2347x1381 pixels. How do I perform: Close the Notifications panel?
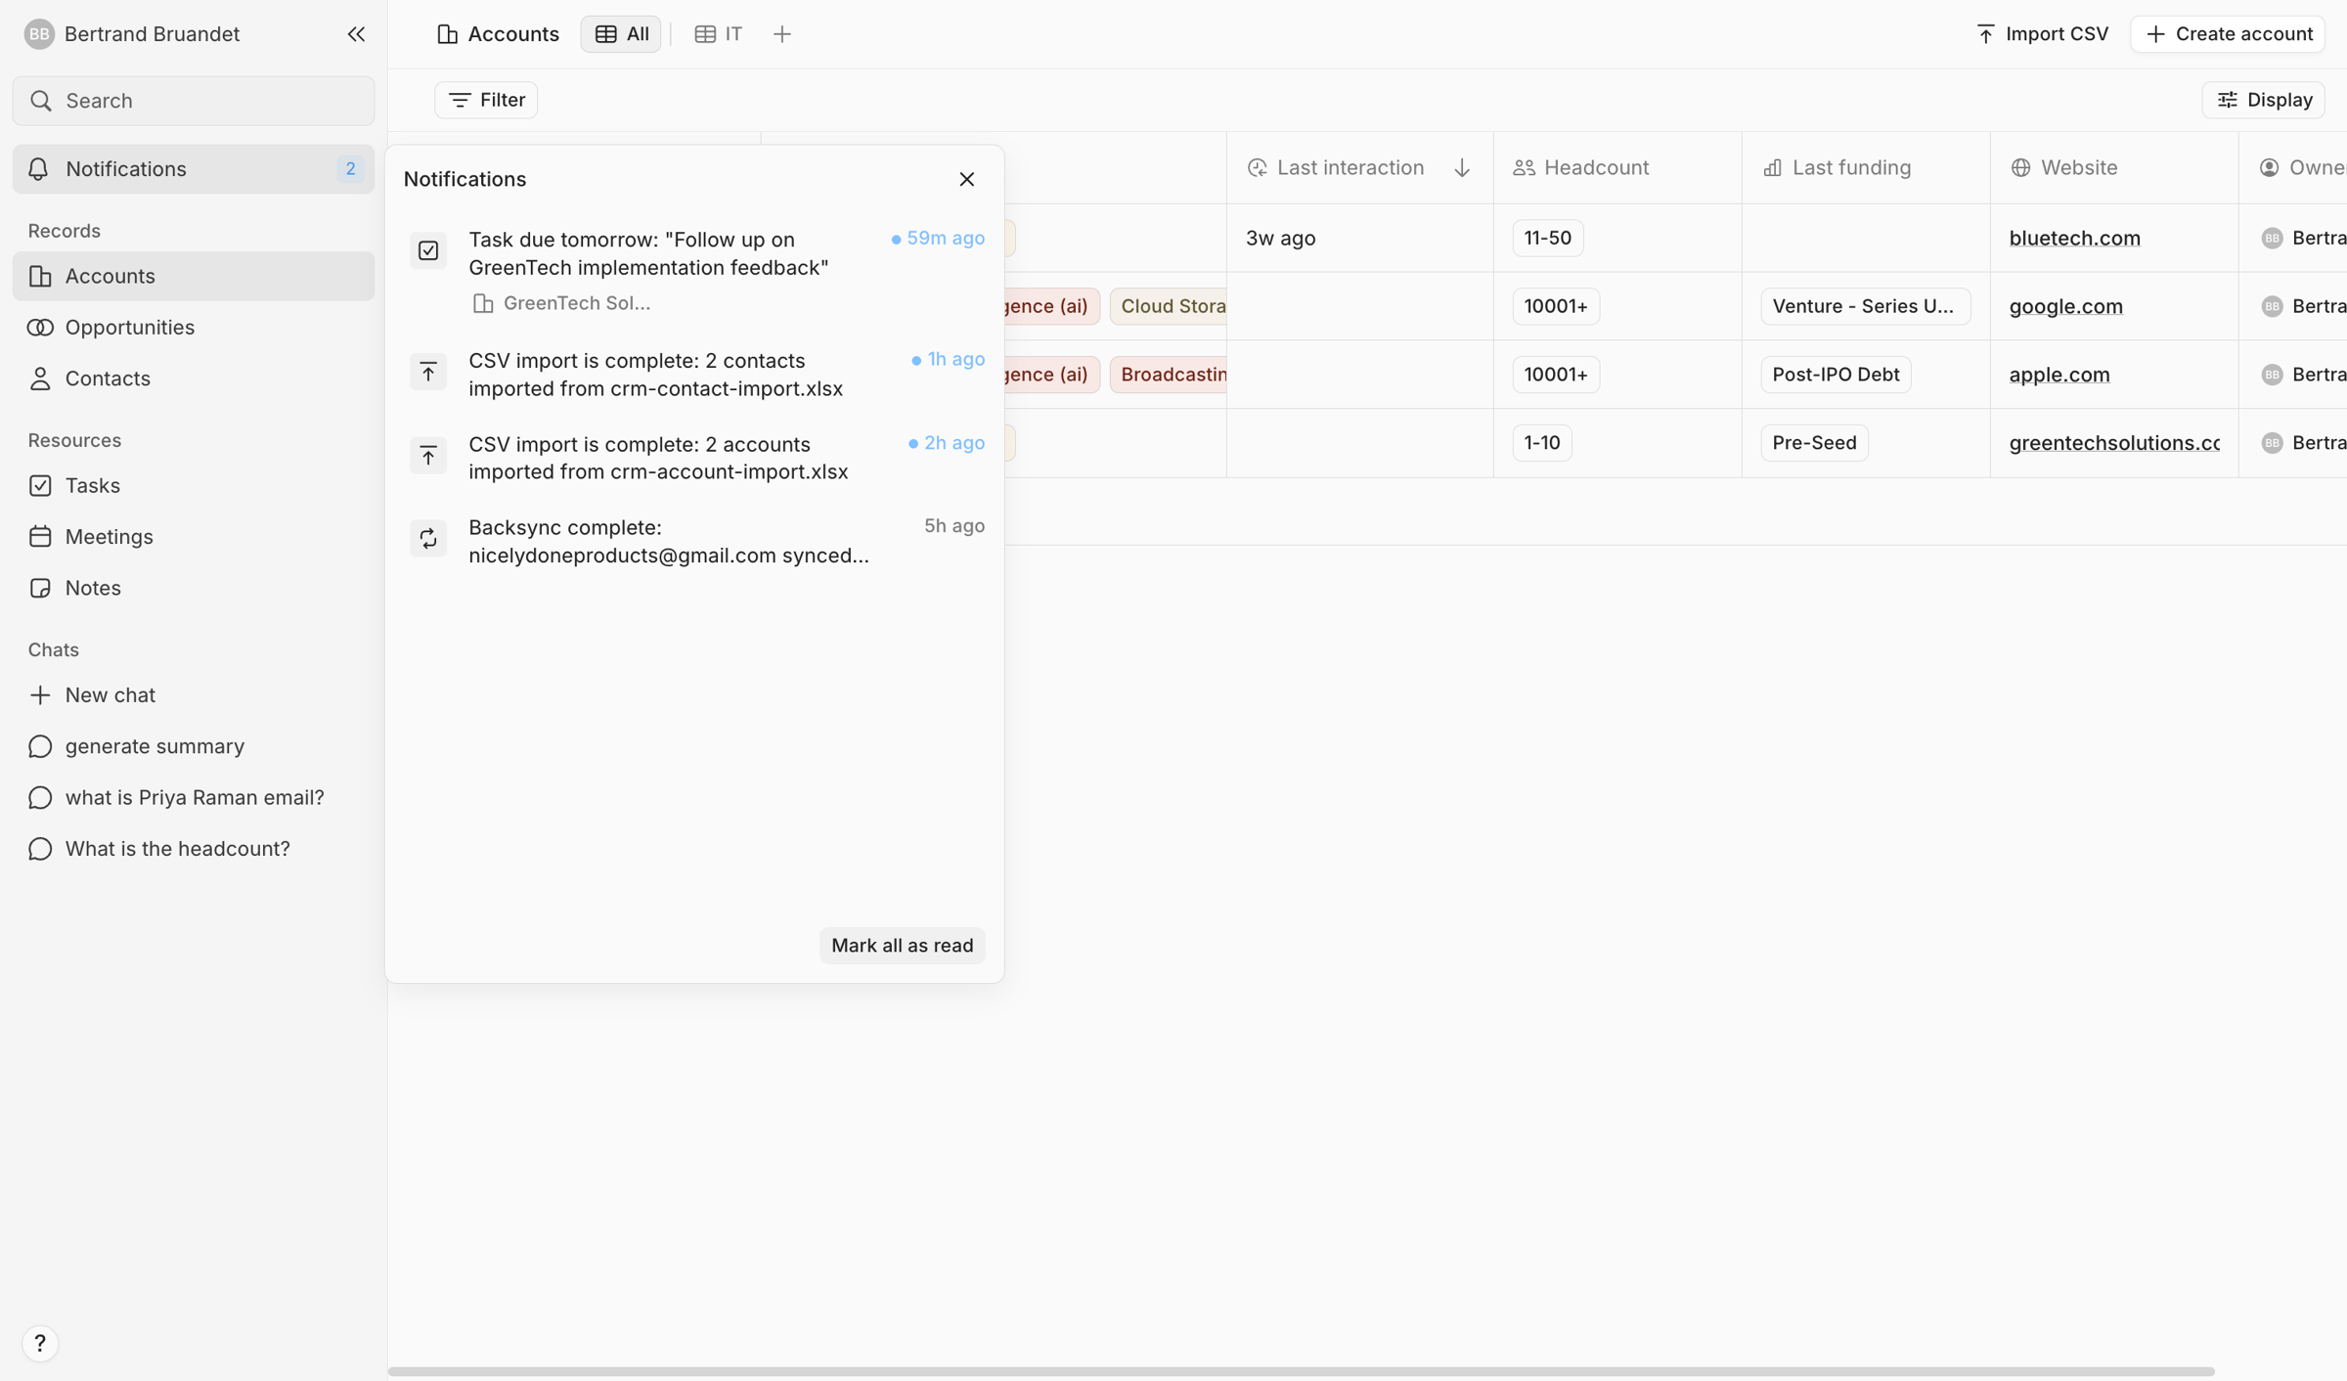point(967,179)
